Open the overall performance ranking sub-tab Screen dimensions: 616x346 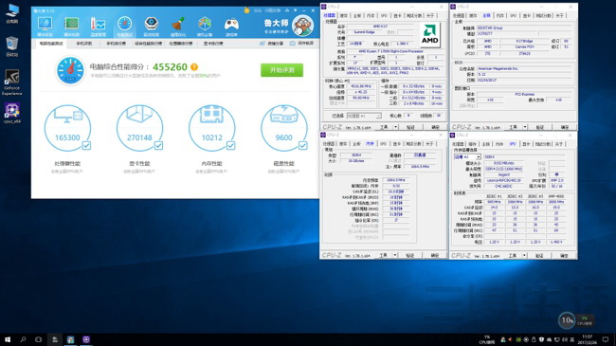click(x=148, y=44)
